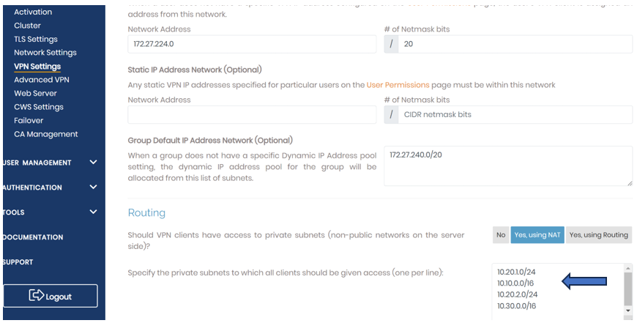Viewport: 637px width, 323px height.
Task: Open the Support sidebar item
Action: click(18, 262)
